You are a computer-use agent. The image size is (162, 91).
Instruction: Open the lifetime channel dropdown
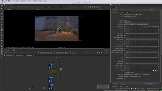[141, 39]
